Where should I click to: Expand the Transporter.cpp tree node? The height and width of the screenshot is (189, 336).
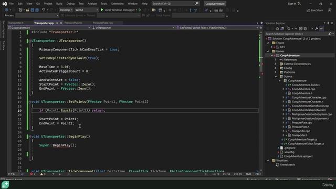(283, 131)
